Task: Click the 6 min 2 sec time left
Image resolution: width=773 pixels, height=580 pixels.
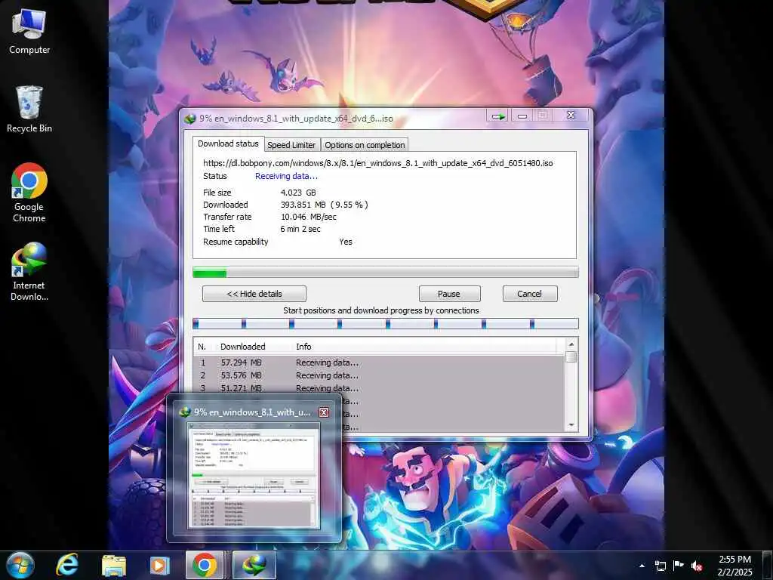Action: coord(300,229)
